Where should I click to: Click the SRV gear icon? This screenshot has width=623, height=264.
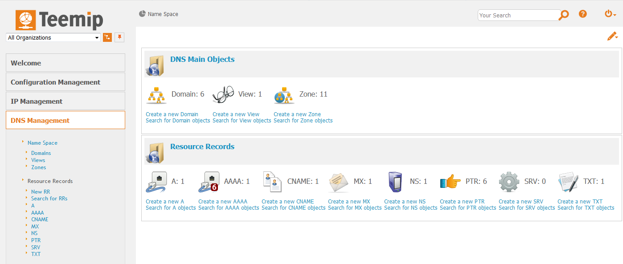click(x=509, y=182)
